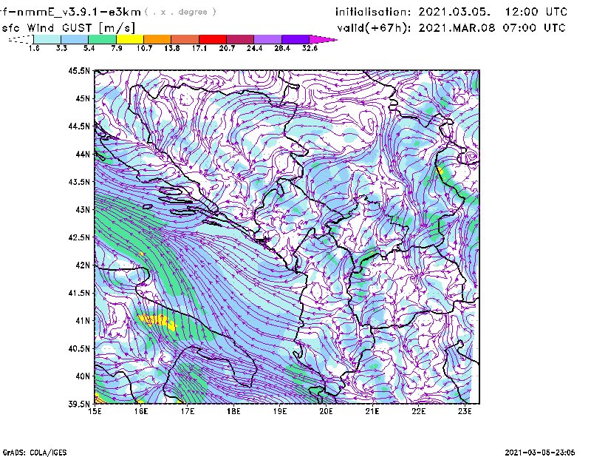591x457 pixels.
Task: Click the 21E longitude label
Action: [372, 411]
